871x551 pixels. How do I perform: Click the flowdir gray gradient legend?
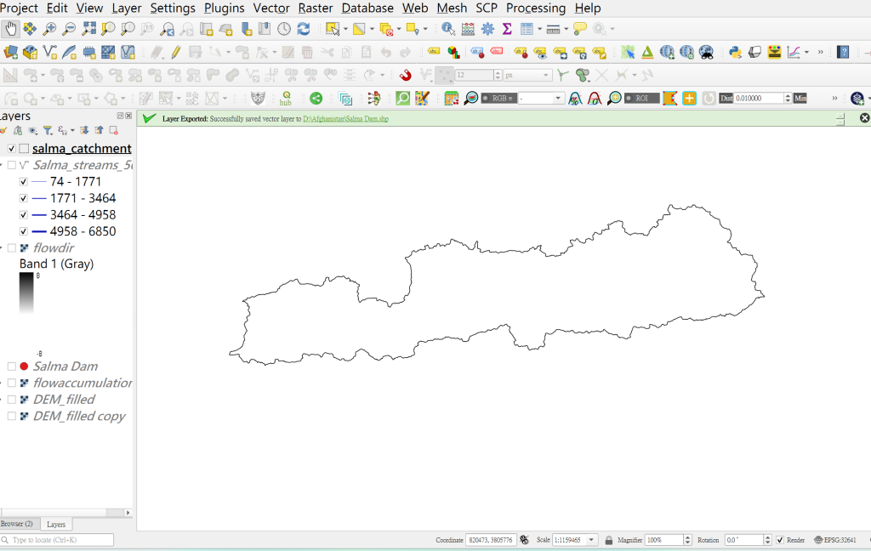(x=26, y=293)
